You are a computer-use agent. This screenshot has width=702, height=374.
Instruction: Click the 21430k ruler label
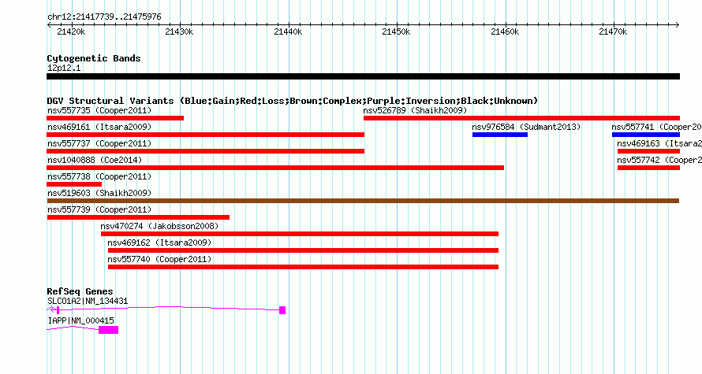tap(179, 31)
